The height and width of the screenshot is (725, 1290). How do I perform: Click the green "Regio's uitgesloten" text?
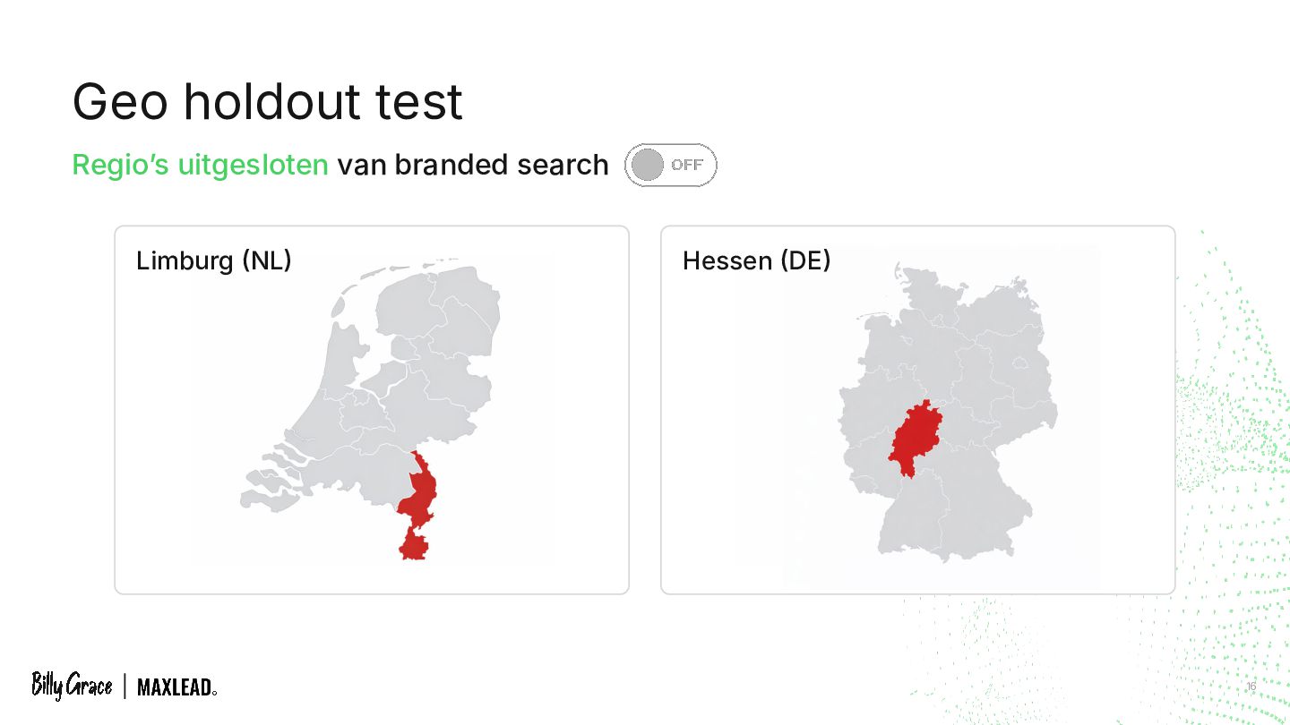pos(200,165)
